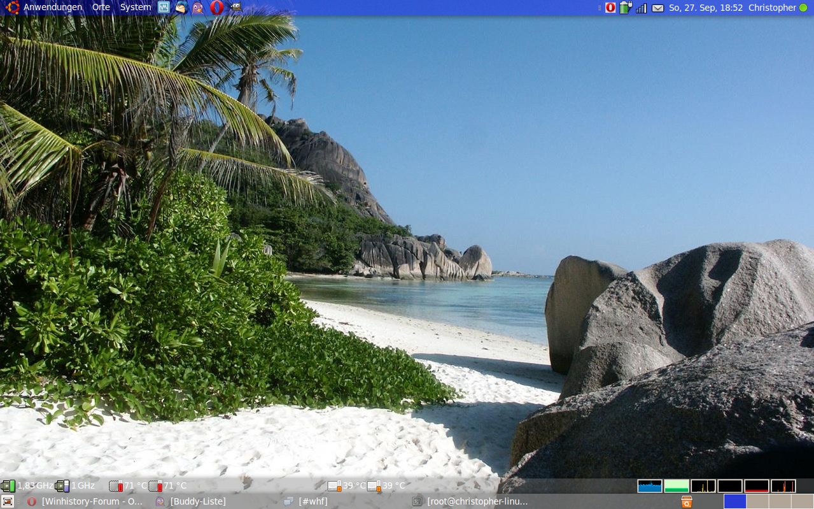Open the date and time calendar
814x509 pixels.
[x=706, y=8]
